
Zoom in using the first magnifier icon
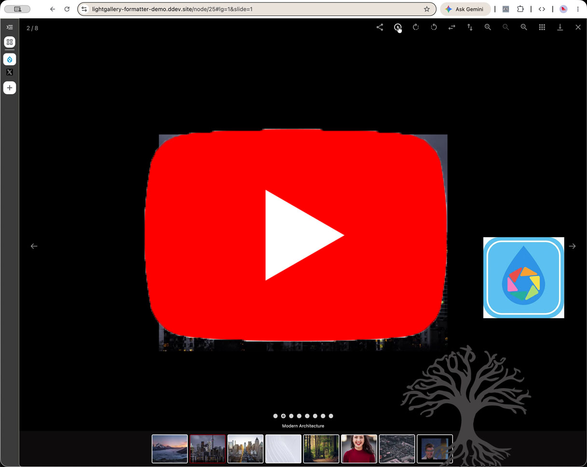tap(488, 28)
